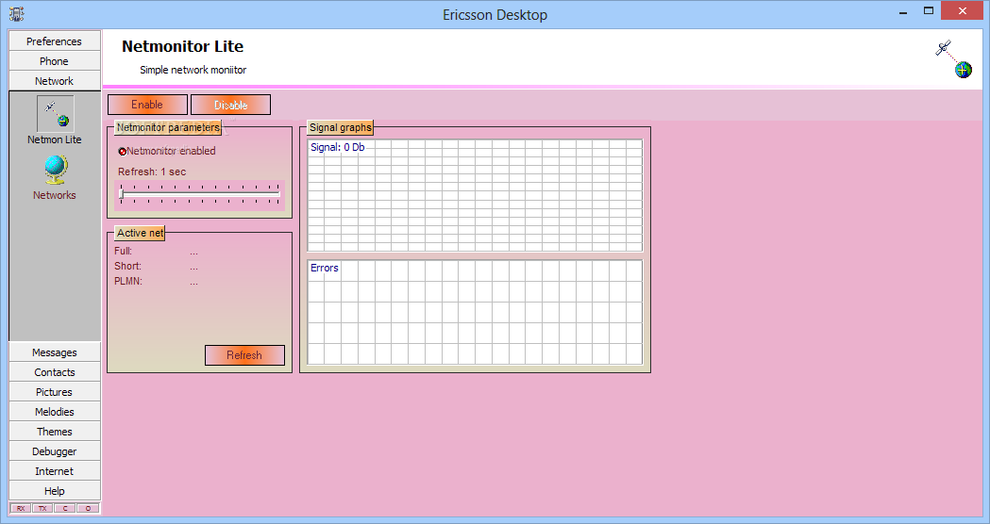Open the Debugger section
This screenshot has height=524, width=990.
pyautogui.click(x=55, y=451)
